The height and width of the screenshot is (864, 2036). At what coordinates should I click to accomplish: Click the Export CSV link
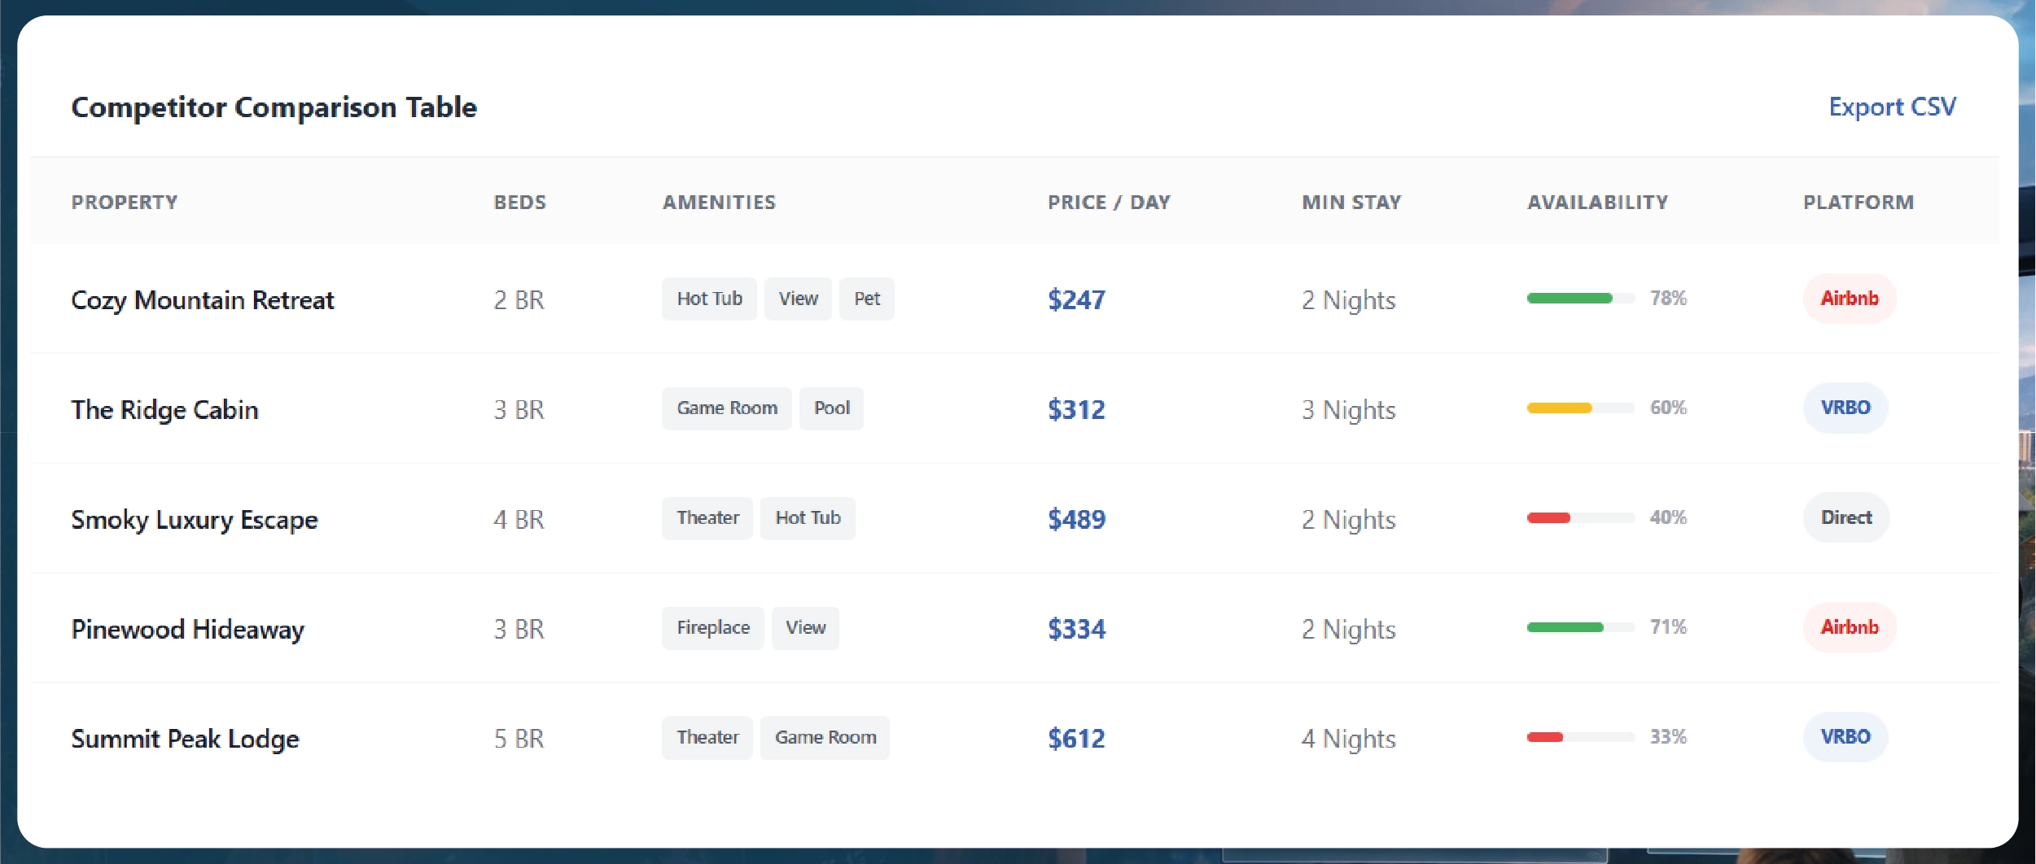coord(1891,107)
